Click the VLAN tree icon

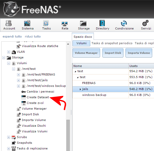click(x=14, y=52)
